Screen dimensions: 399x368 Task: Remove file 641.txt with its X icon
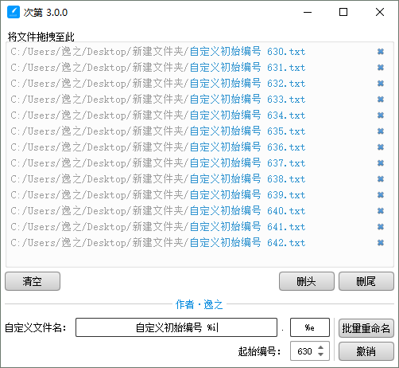[381, 227]
